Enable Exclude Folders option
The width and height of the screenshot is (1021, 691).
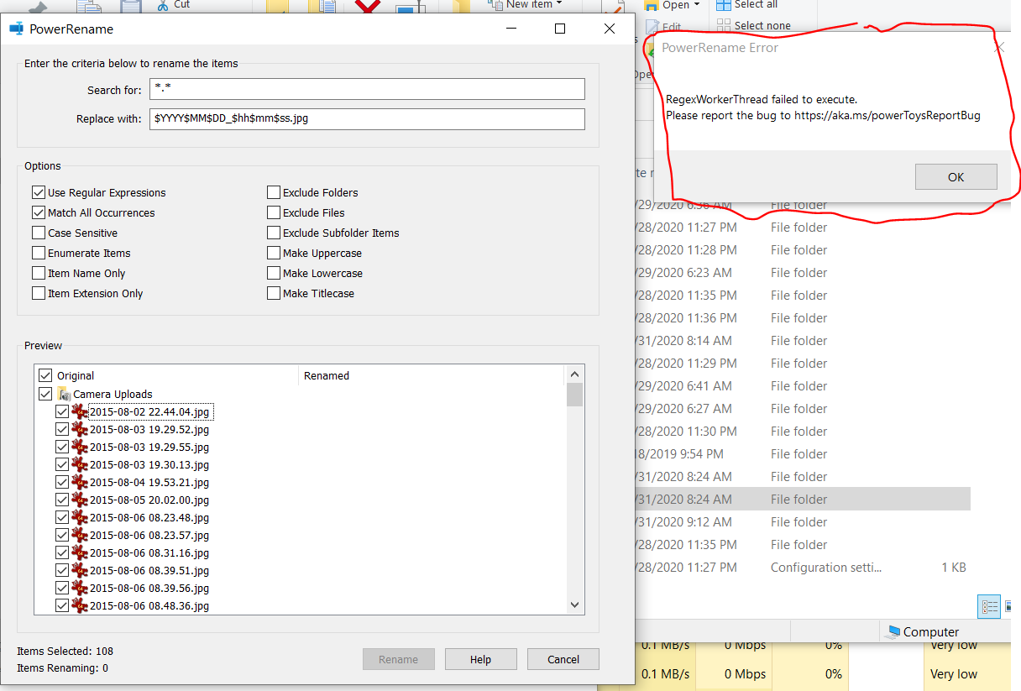(x=273, y=191)
